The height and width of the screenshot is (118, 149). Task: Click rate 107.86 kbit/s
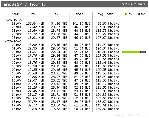(x=107, y=27)
